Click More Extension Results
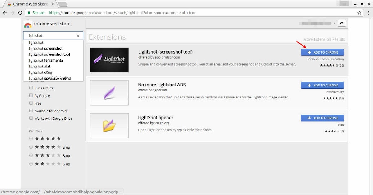 [x=324, y=39]
